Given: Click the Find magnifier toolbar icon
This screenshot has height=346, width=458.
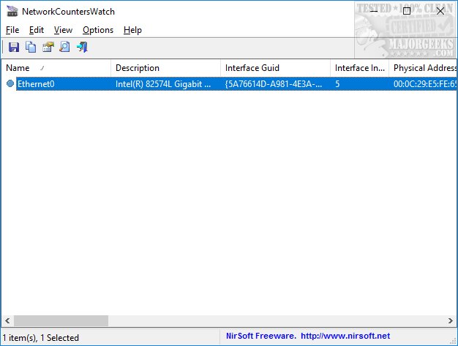Looking at the screenshot, I should 64,47.
